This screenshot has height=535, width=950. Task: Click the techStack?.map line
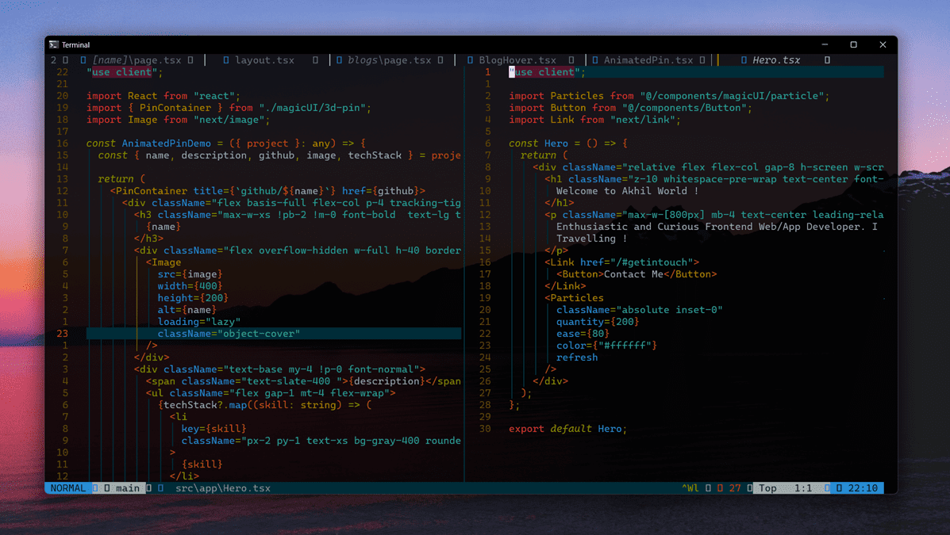tap(265, 405)
